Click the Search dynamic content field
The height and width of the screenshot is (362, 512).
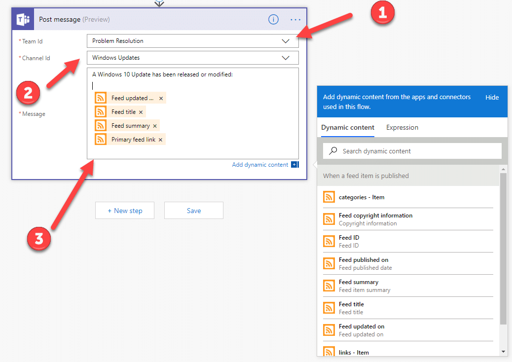click(x=412, y=151)
